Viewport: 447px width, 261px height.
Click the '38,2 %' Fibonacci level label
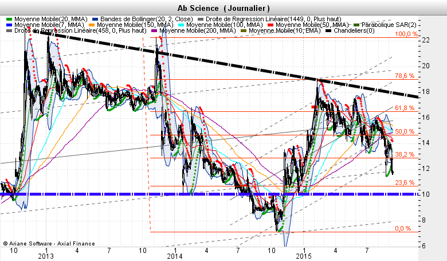point(405,154)
